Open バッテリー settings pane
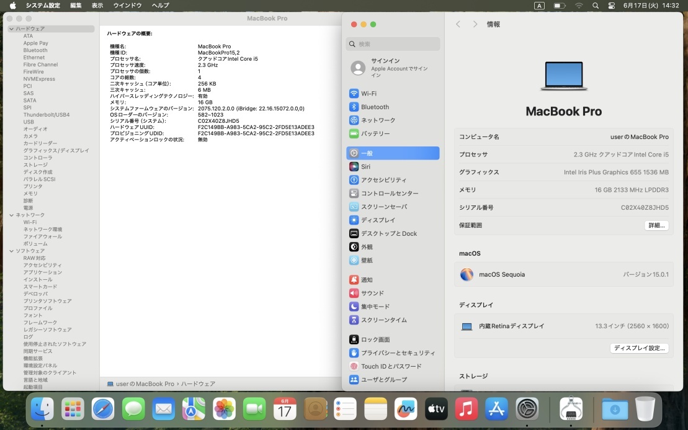This screenshot has width=688, height=430. pyautogui.click(x=393, y=133)
